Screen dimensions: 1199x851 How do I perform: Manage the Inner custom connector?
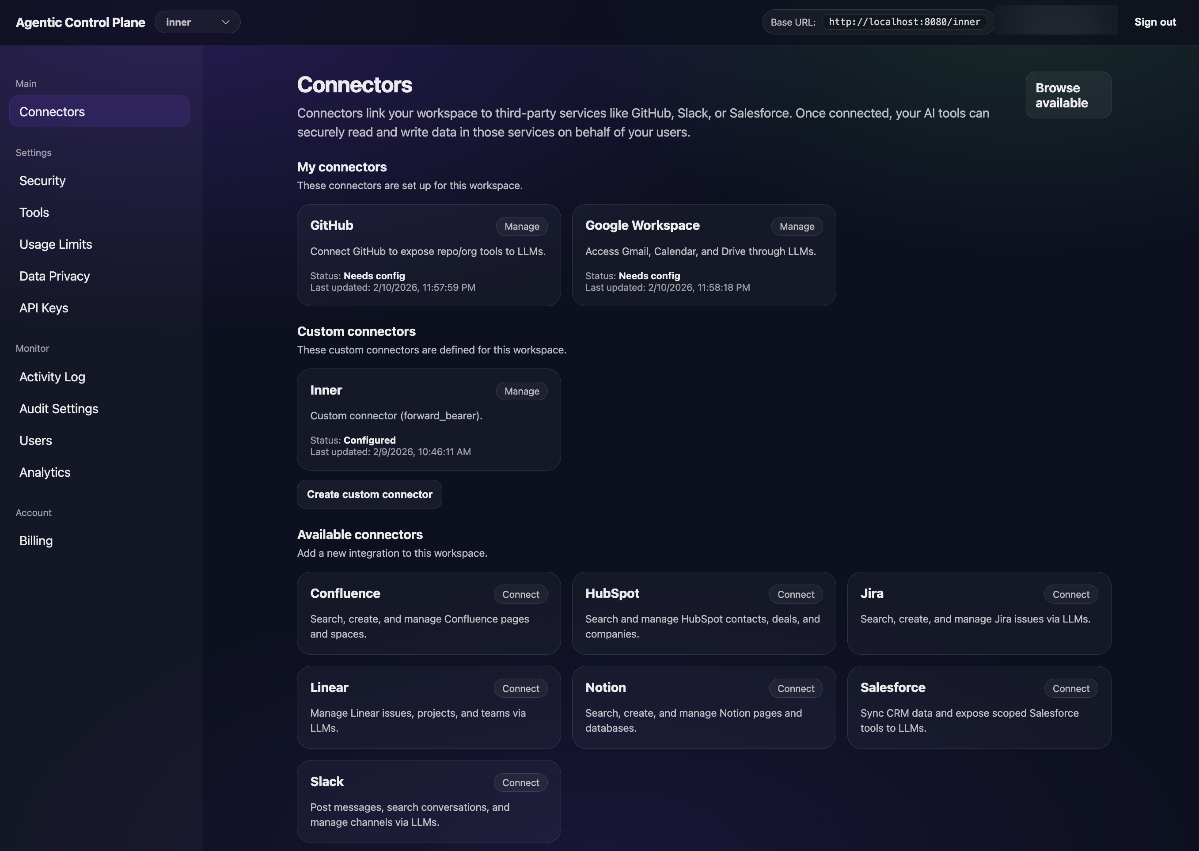click(x=521, y=391)
